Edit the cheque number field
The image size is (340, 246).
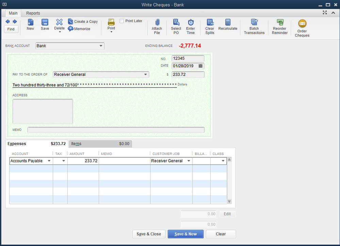(188, 58)
